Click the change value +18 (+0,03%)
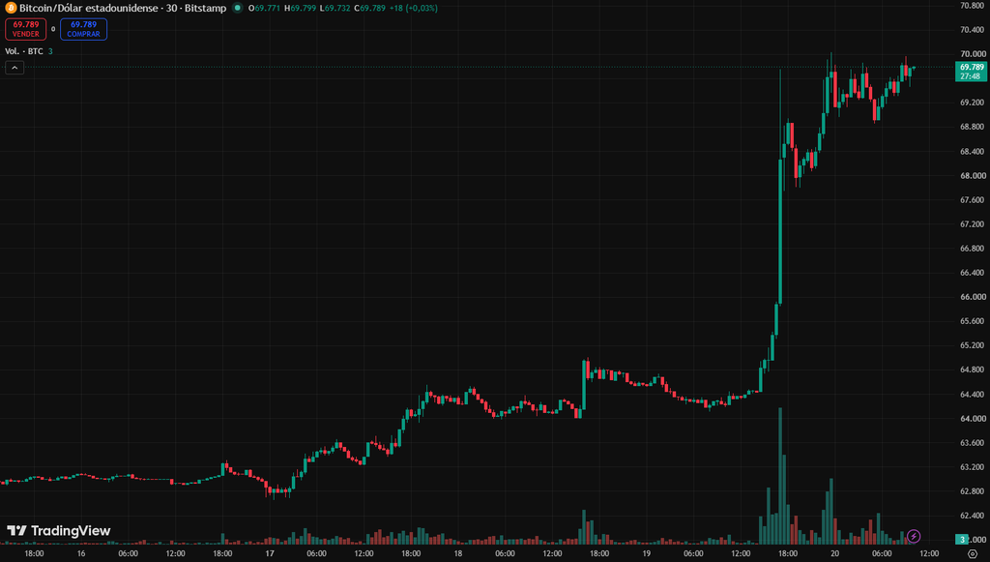The height and width of the screenshot is (562, 990). point(414,8)
